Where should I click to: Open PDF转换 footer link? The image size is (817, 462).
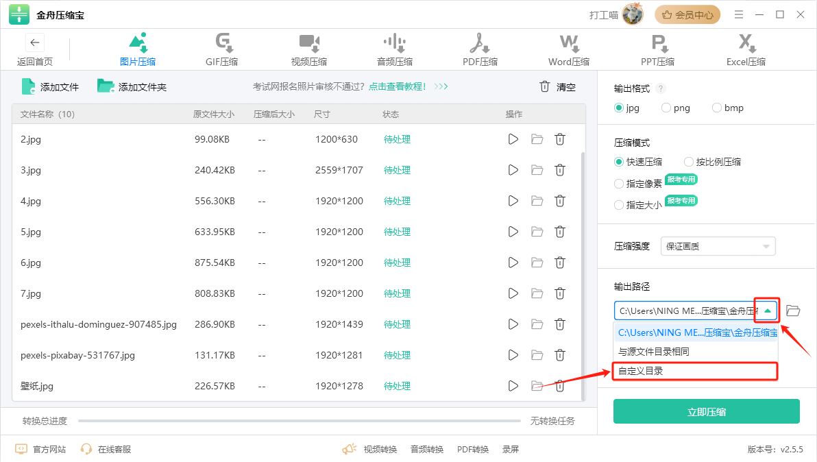click(473, 449)
